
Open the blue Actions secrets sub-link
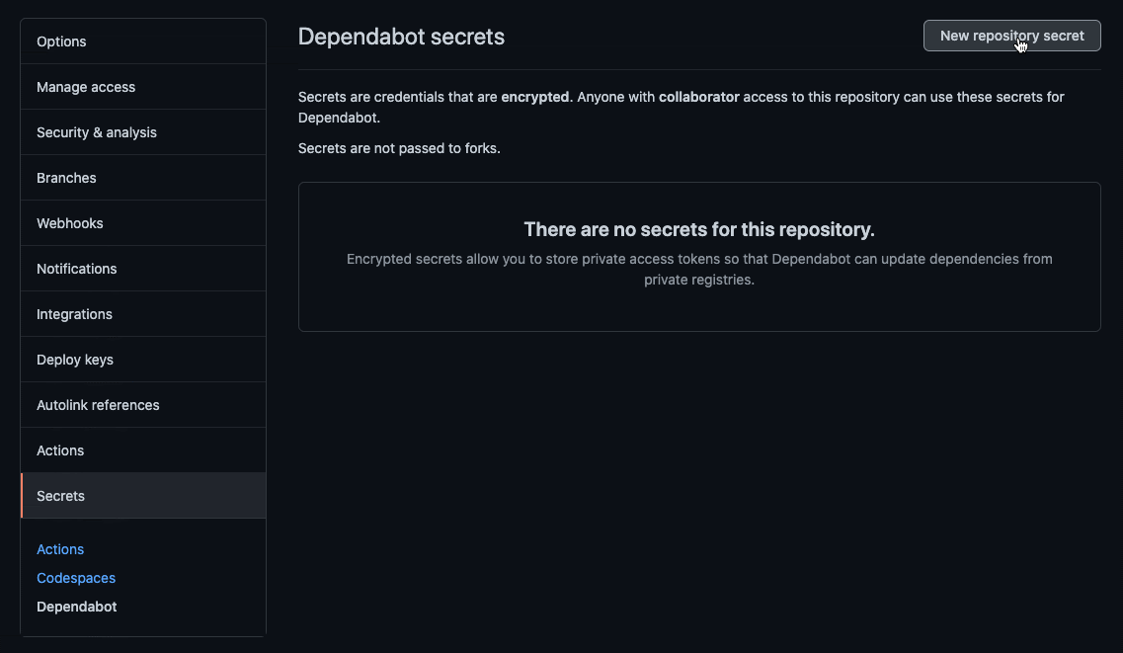(60, 549)
